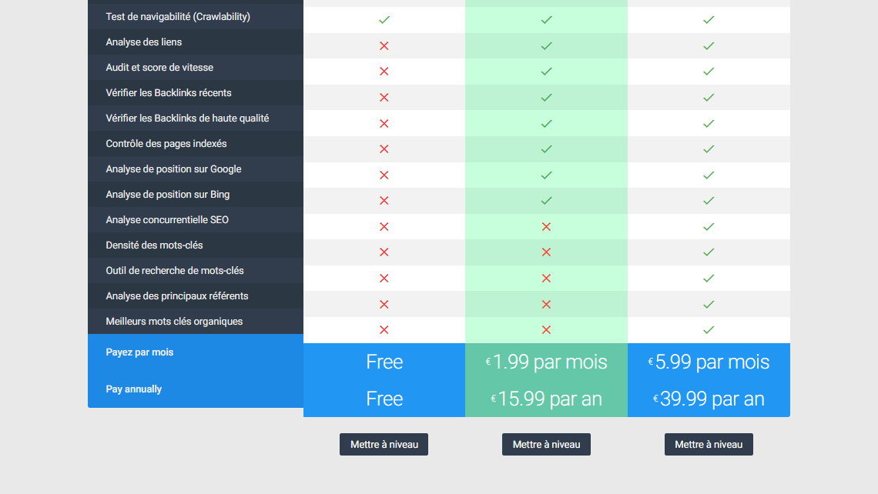Click the green check for Crawlability in Free column
This screenshot has height=494, width=878.
pyautogui.click(x=384, y=20)
